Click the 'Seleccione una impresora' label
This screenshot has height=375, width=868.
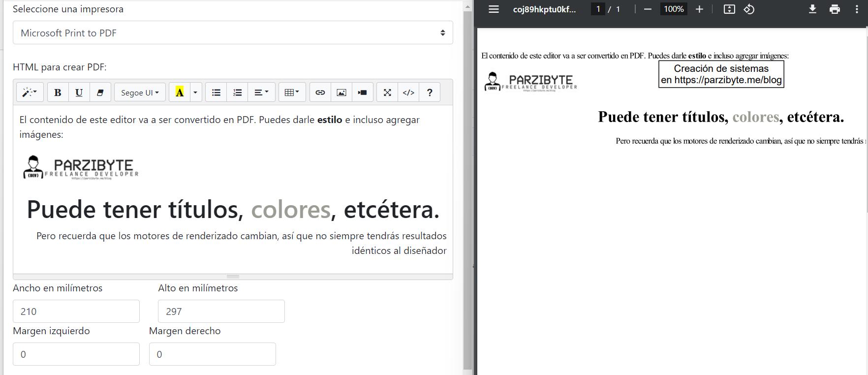pyautogui.click(x=68, y=9)
